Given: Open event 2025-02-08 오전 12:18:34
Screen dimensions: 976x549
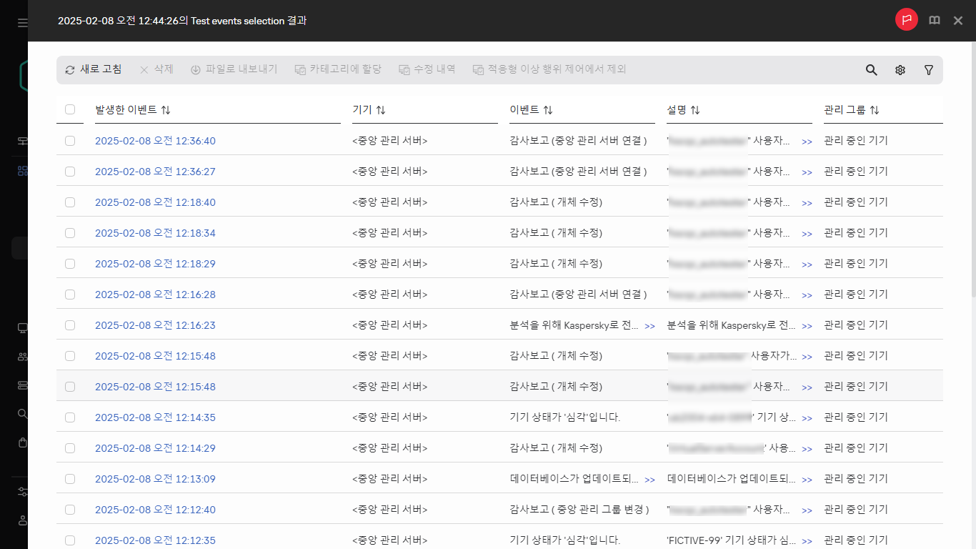Looking at the screenshot, I should point(155,233).
